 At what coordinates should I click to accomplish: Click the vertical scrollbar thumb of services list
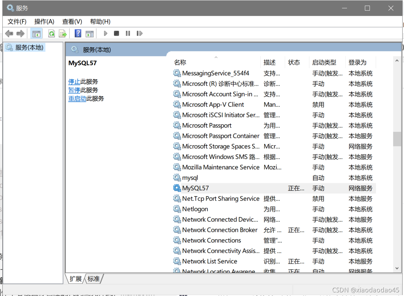pos(397,139)
